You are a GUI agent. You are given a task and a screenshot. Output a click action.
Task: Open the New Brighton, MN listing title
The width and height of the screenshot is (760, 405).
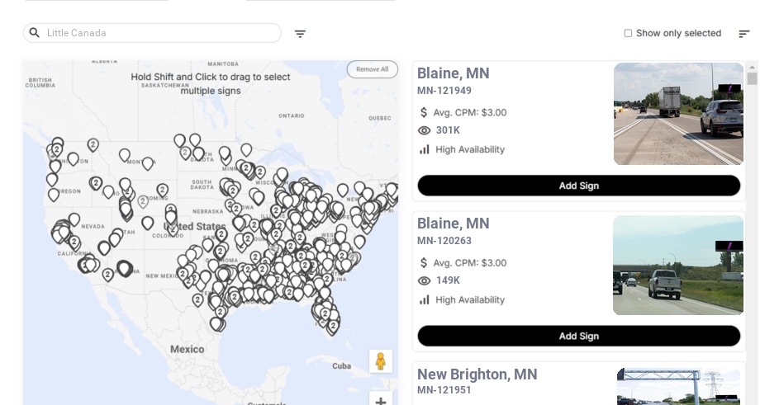coord(477,374)
